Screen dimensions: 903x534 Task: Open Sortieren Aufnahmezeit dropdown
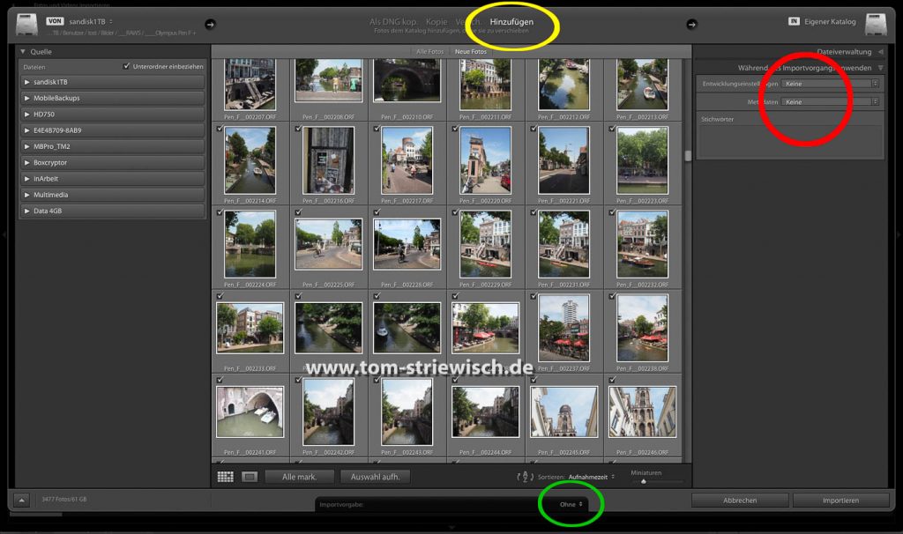pos(591,477)
